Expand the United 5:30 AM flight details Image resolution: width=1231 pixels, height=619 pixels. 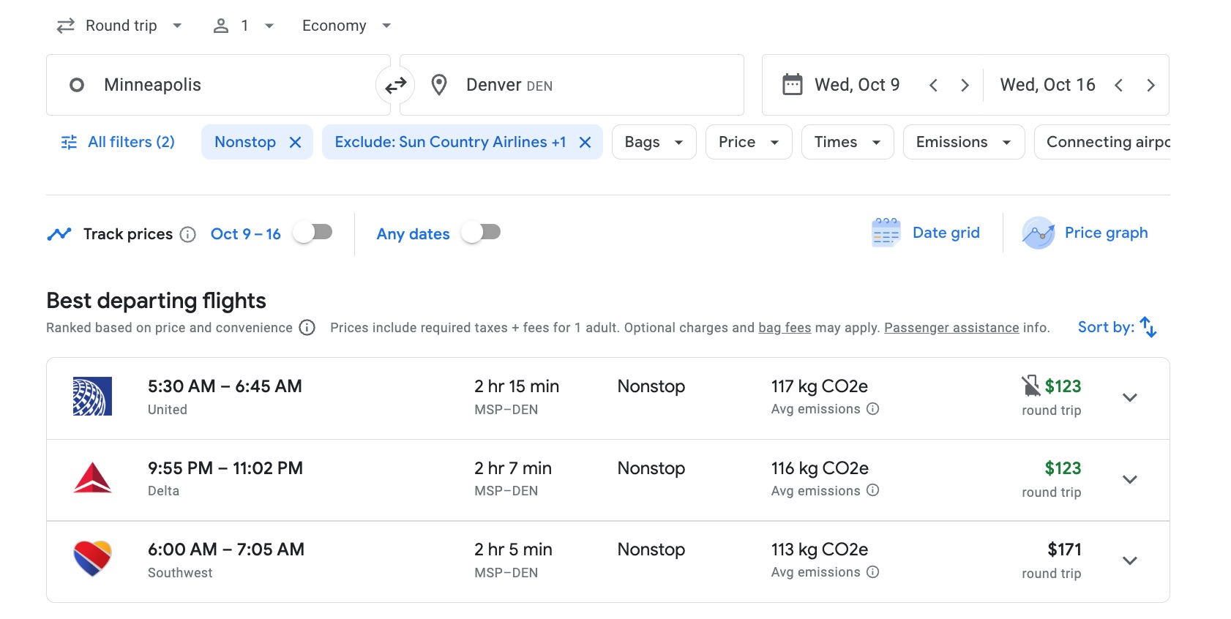(x=1129, y=397)
